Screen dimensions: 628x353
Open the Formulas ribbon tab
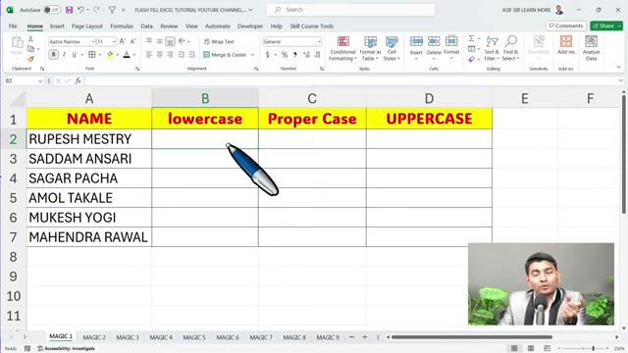click(x=122, y=26)
